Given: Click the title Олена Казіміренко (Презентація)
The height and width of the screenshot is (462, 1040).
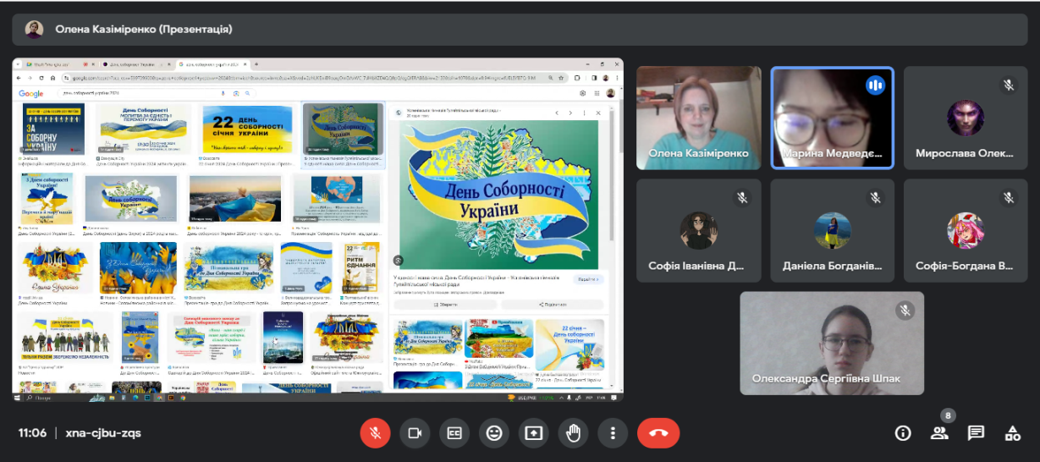Looking at the screenshot, I should [144, 29].
